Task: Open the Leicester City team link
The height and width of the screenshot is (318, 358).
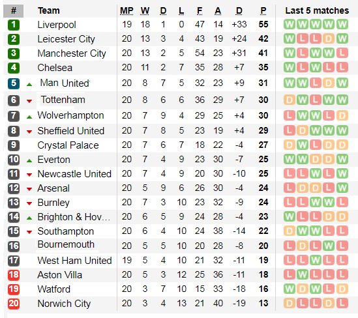Action: tap(67, 39)
